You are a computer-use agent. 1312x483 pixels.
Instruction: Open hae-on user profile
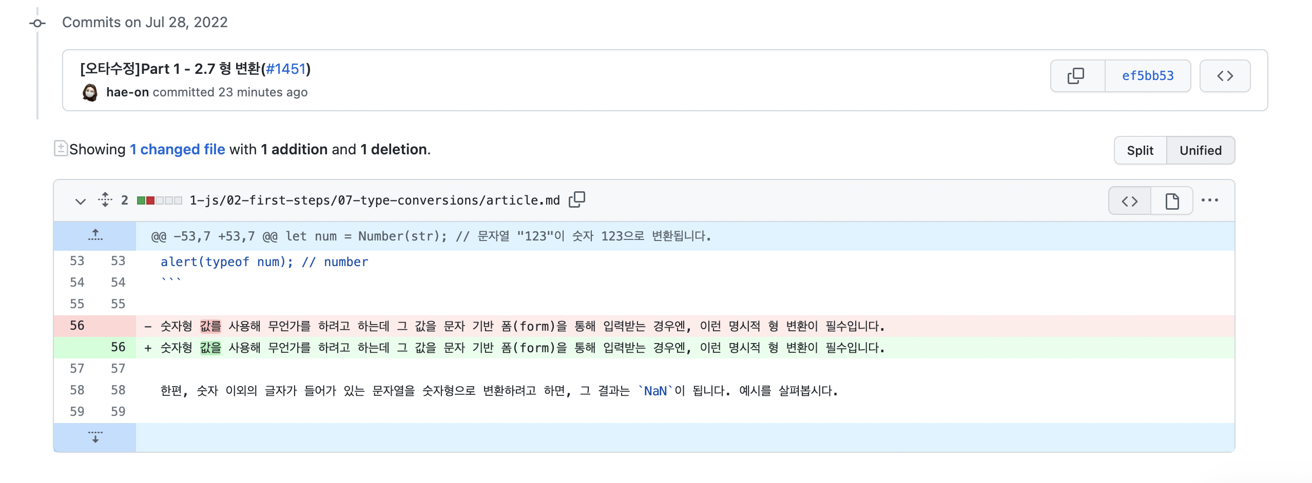pyautogui.click(x=127, y=92)
